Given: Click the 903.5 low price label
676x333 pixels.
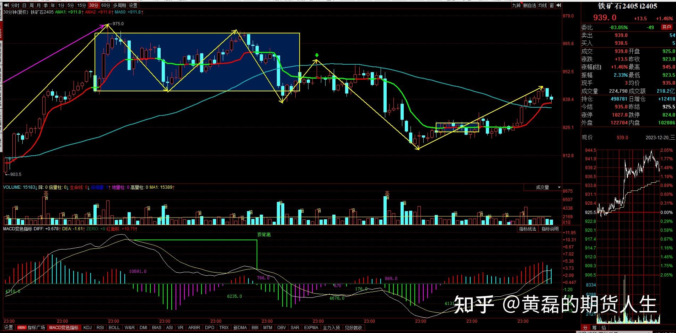Looking at the screenshot, I should (16, 174).
